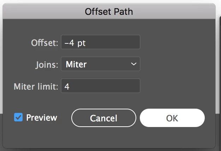Click the Offset value input field
This screenshot has height=151, width=221.
coord(101,42)
